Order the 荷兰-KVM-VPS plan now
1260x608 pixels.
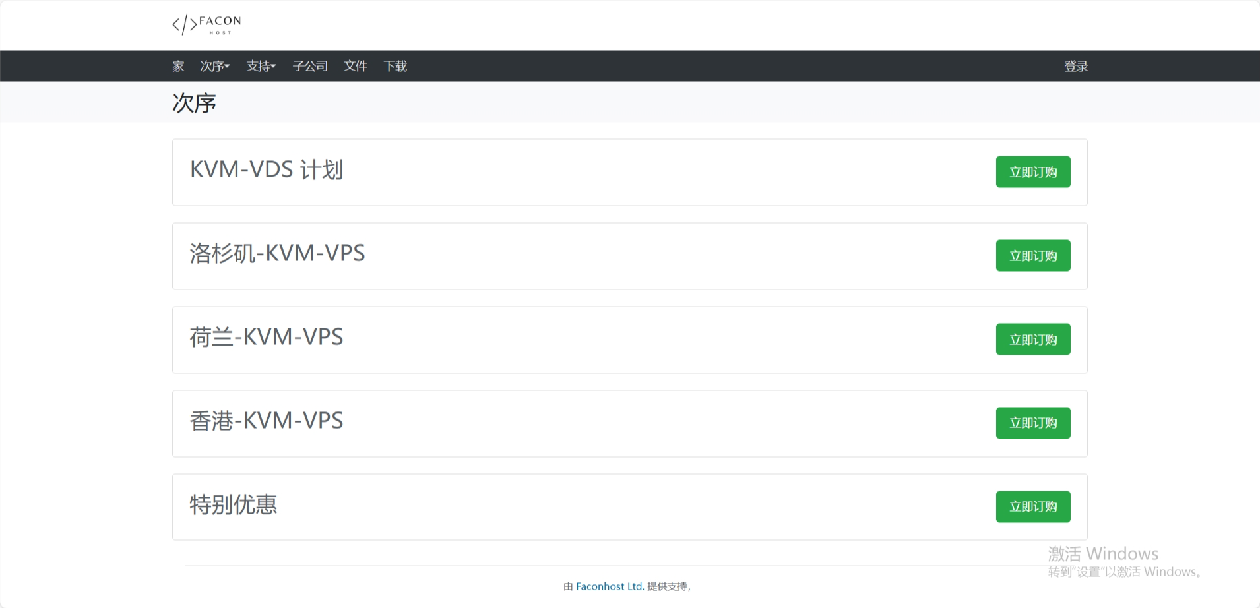click(x=1032, y=339)
